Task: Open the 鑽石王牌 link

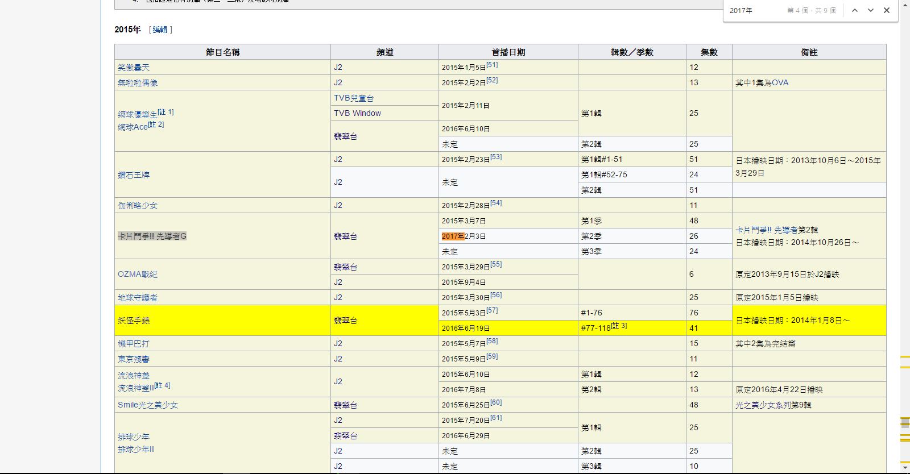Action: [x=134, y=174]
